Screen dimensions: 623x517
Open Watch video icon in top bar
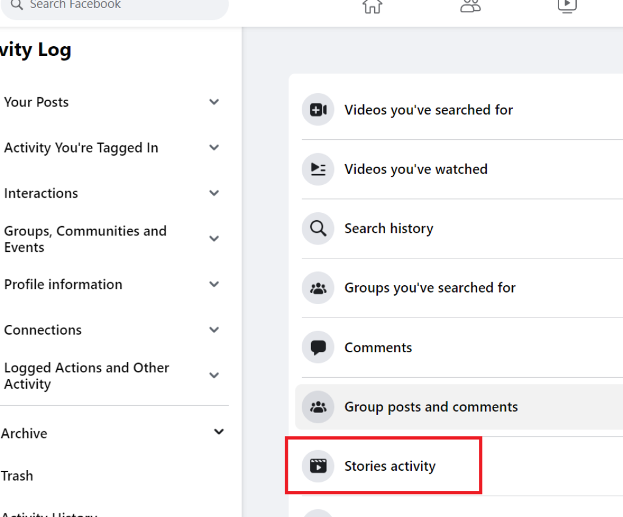(x=567, y=5)
